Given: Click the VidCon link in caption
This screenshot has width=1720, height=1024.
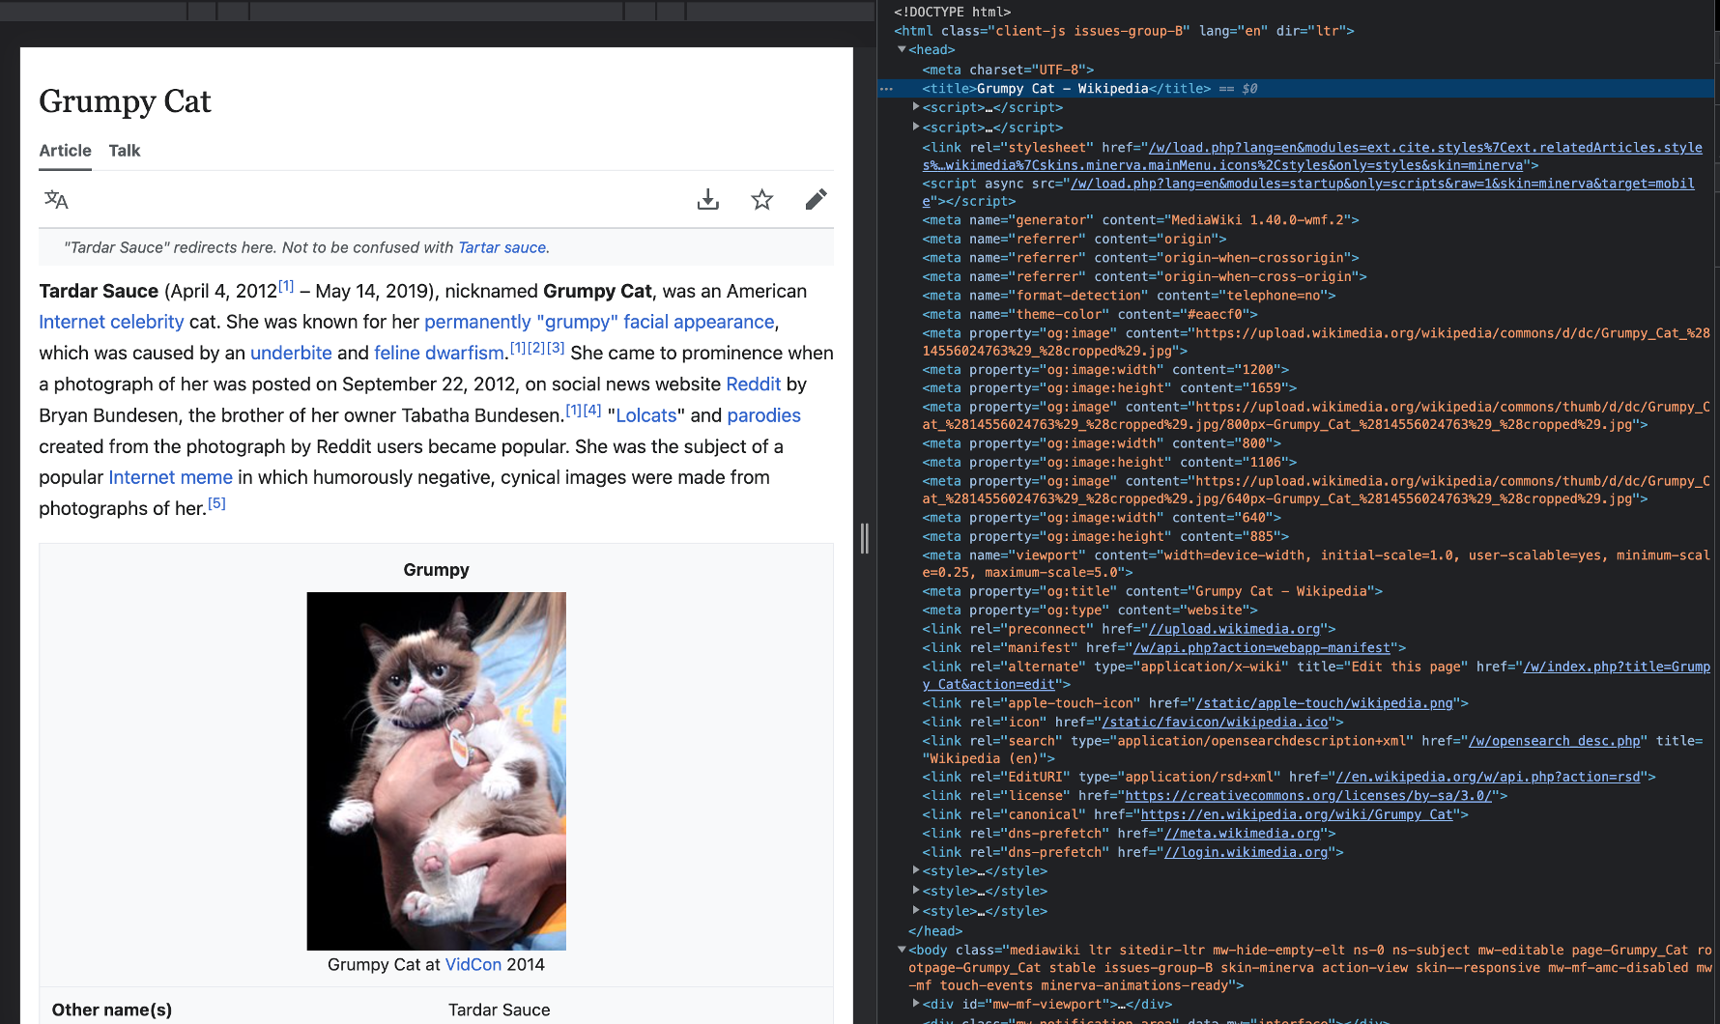Looking at the screenshot, I should pyautogui.click(x=473, y=964).
